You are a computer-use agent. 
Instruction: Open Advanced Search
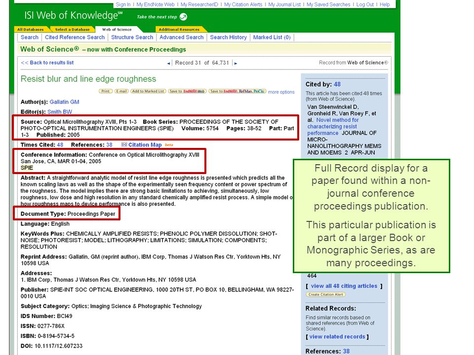[x=181, y=37]
